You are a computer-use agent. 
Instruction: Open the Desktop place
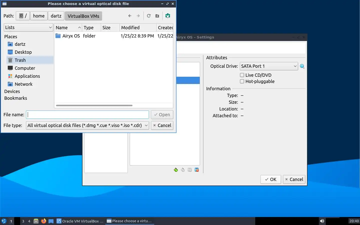coord(23,52)
